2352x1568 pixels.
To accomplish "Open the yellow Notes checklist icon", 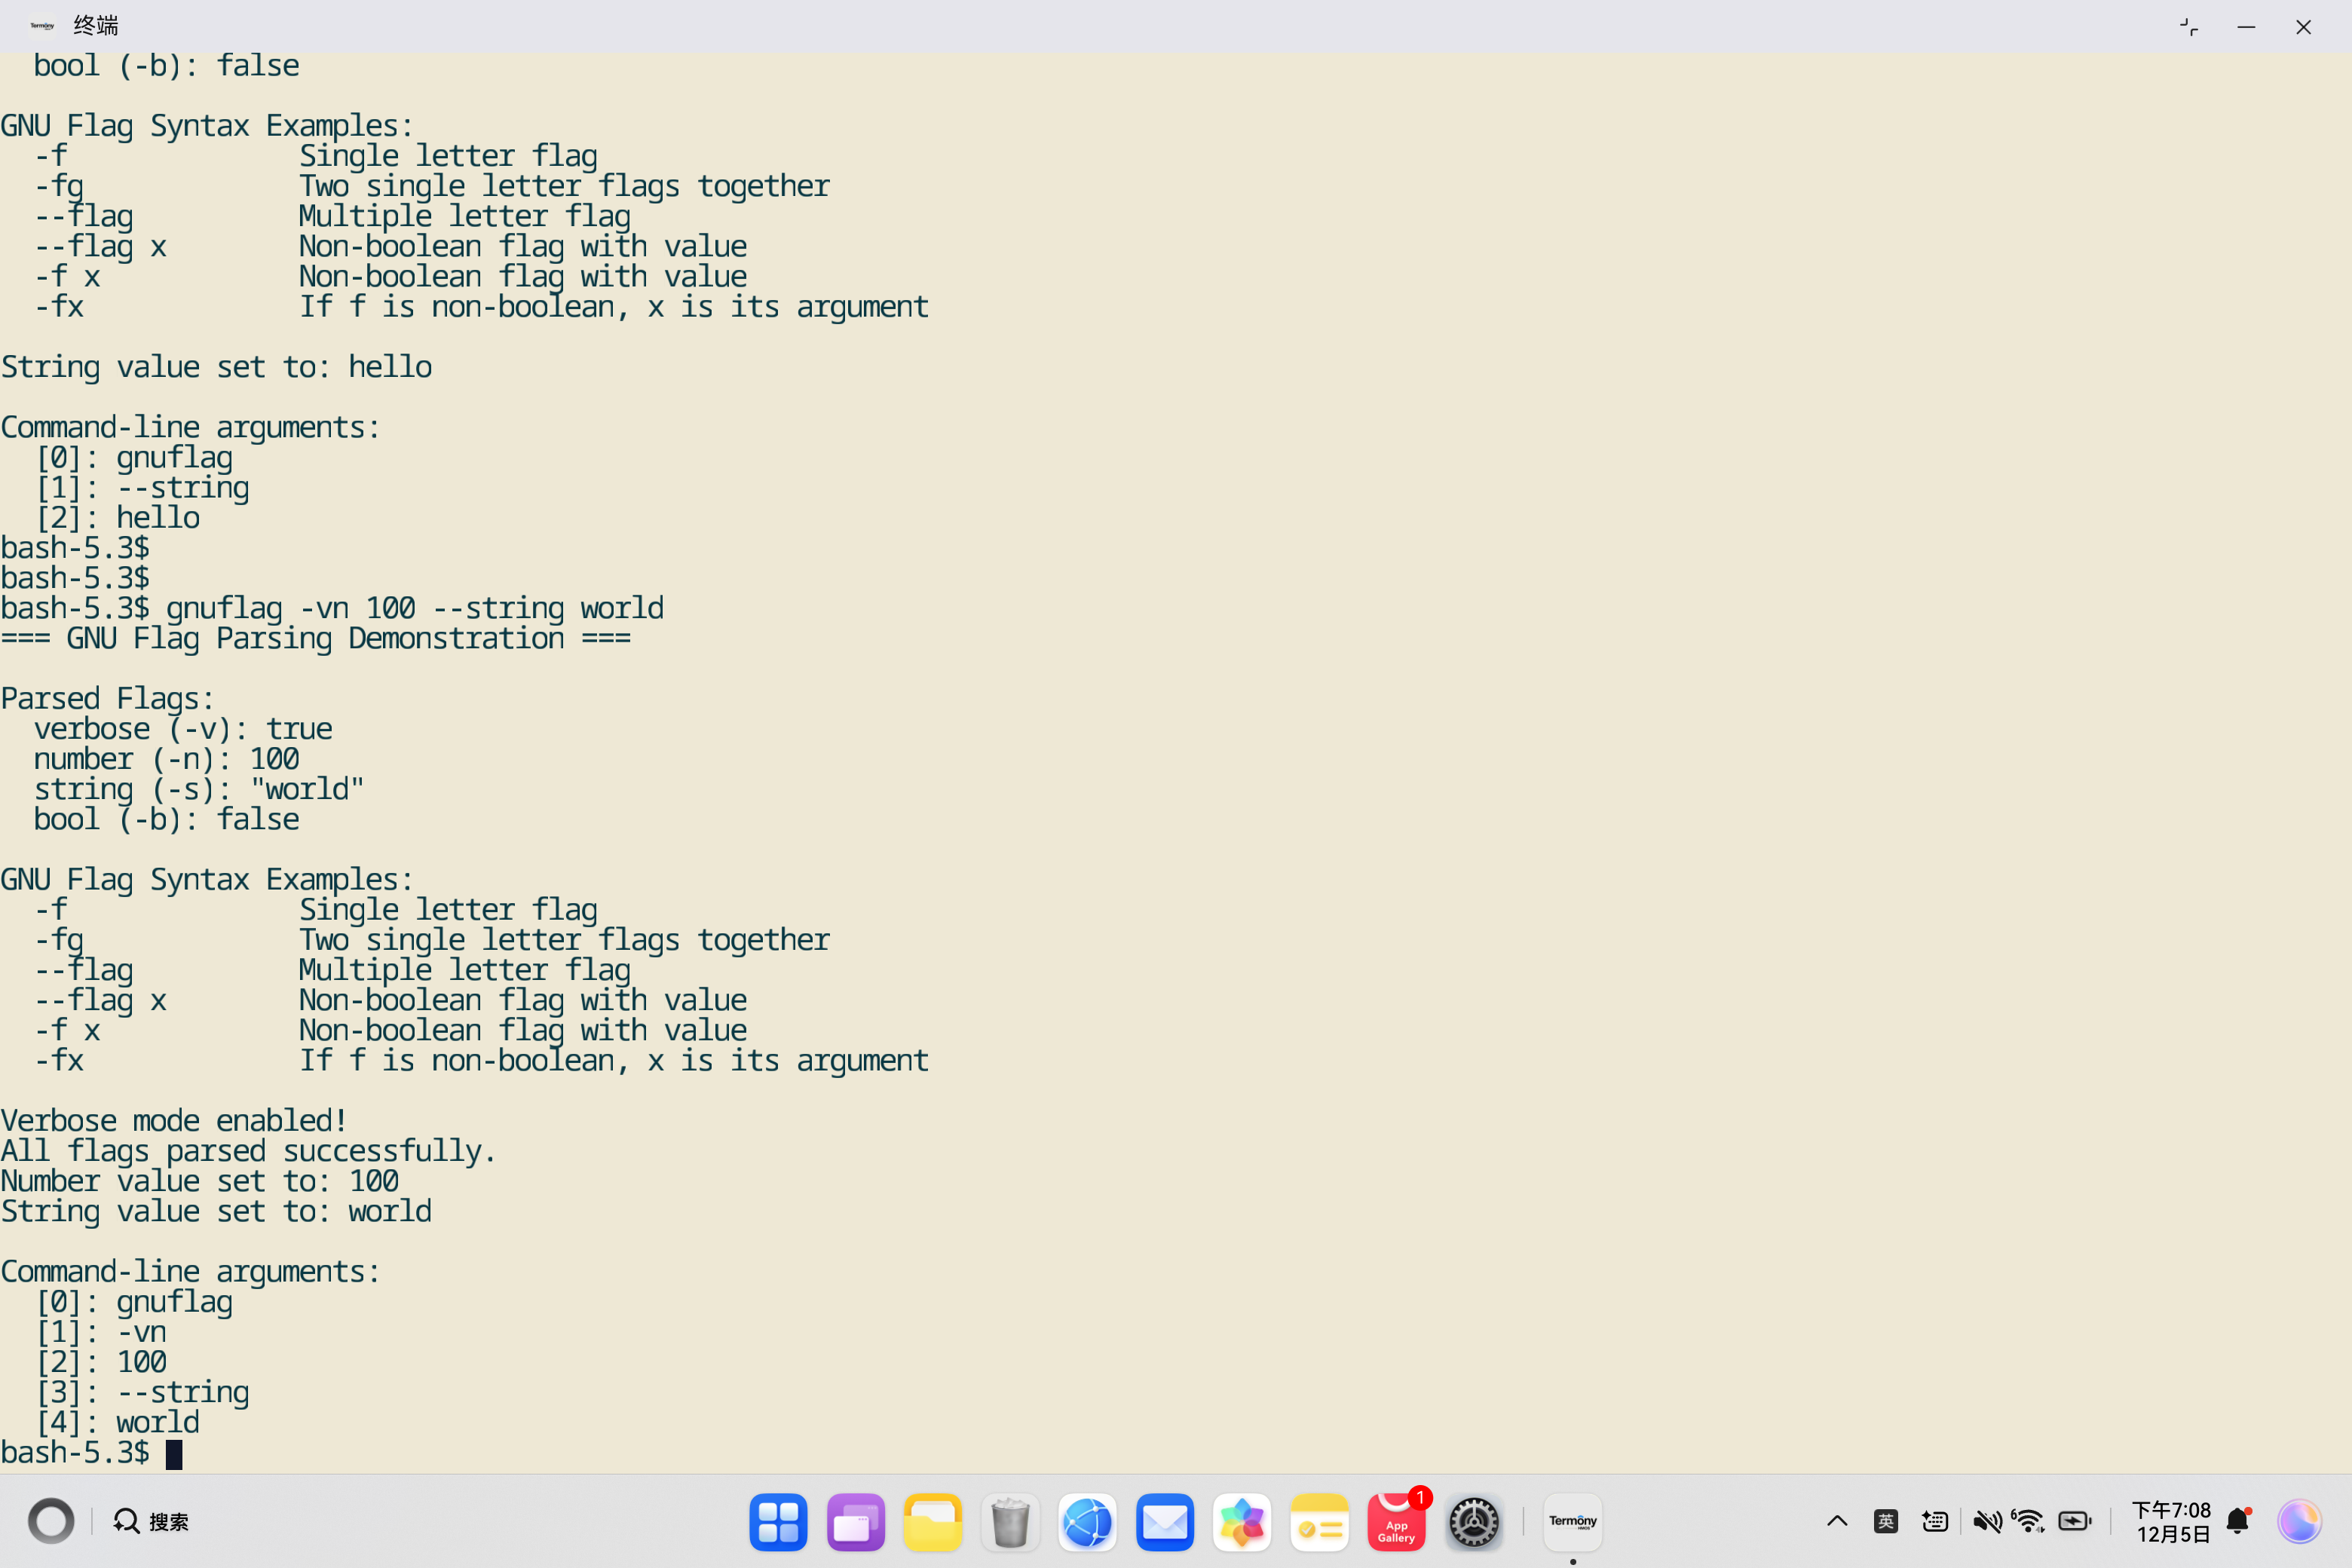I will coord(1319,1522).
